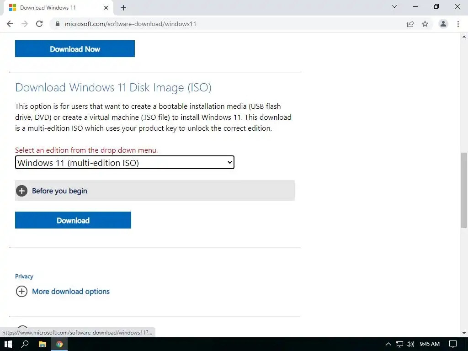468x351 pixels.
Task: Expand the Before you begin section
Action: [x=155, y=191]
